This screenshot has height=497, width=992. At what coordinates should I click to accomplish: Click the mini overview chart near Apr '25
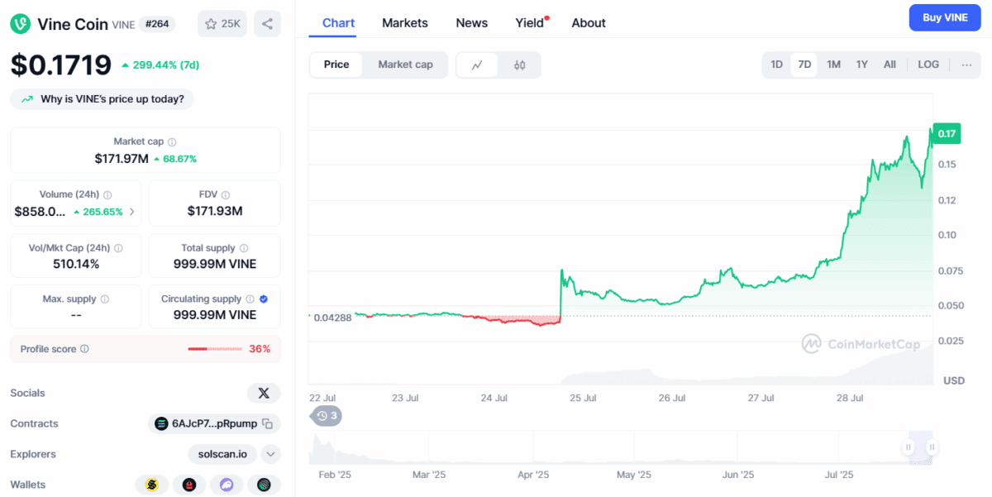(533, 447)
